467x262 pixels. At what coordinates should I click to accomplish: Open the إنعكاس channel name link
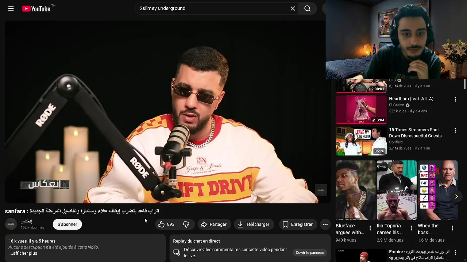tap(26, 221)
